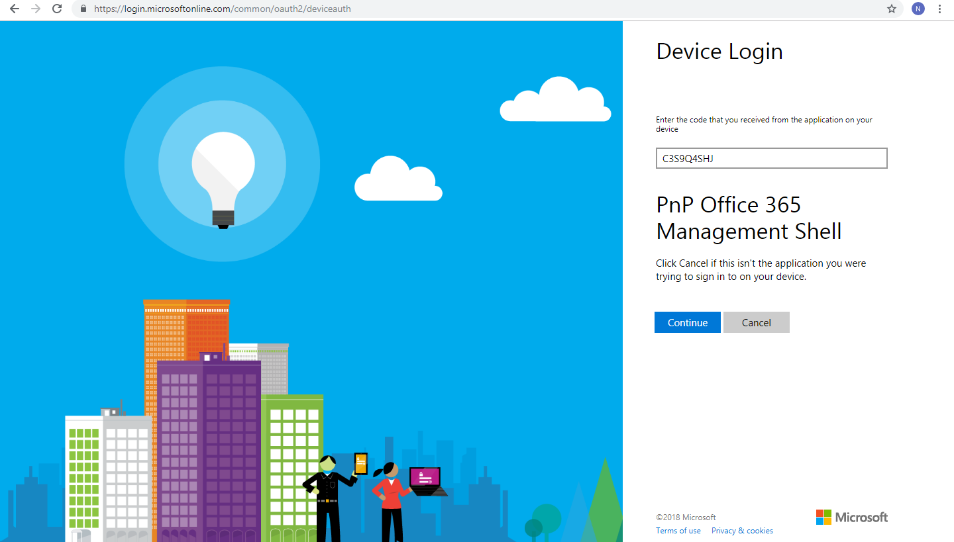Screen dimensions: 954x542
Task: View site security via padlock icon
Action: click(x=83, y=9)
